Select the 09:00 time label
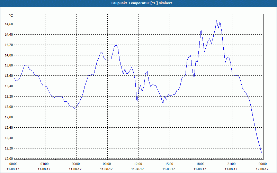 107,164
